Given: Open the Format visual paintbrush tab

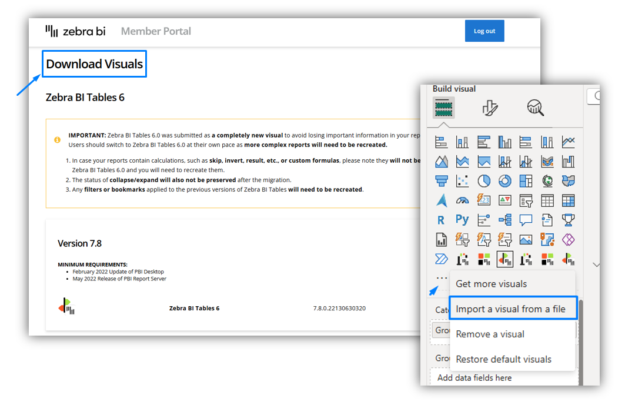Looking at the screenshot, I should click(x=490, y=108).
